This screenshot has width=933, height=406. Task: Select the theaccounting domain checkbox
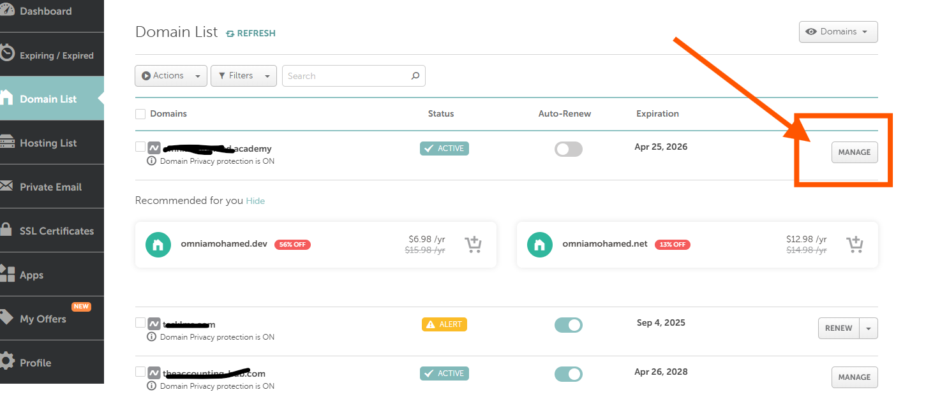[x=140, y=372]
